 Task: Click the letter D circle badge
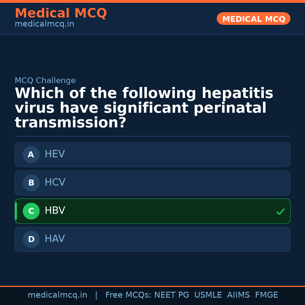click(x=31, y=239)
